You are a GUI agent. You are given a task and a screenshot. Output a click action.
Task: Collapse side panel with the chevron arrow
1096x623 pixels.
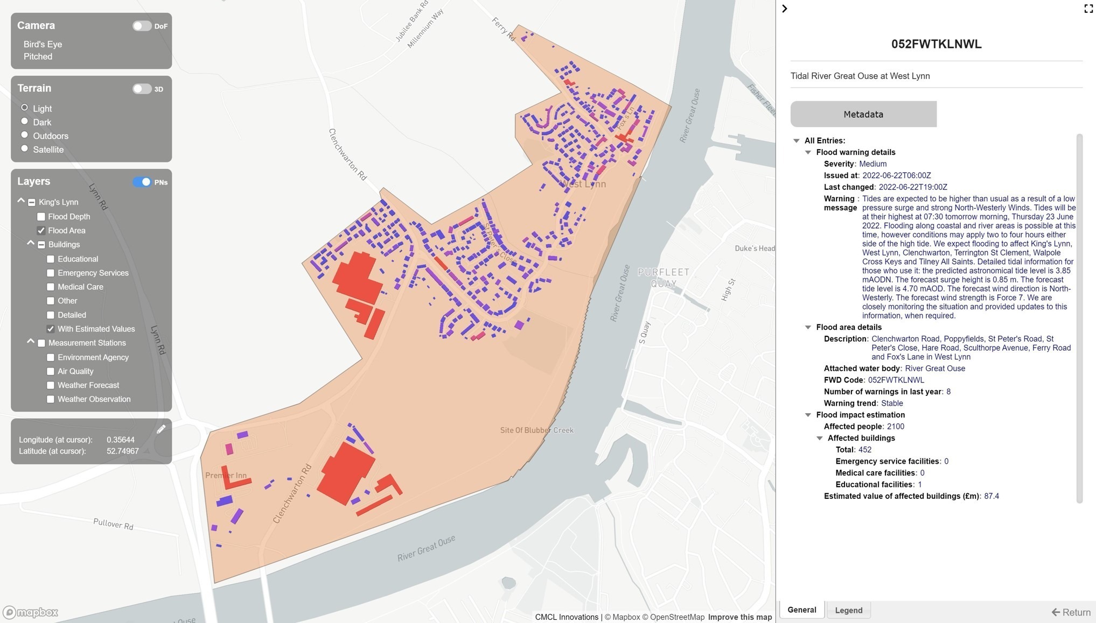point(785,9)
